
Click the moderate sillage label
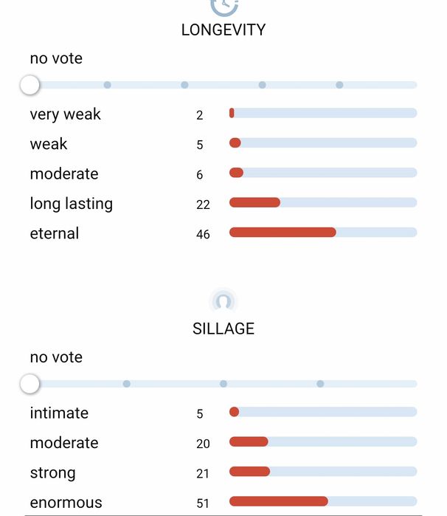point(64,443)
